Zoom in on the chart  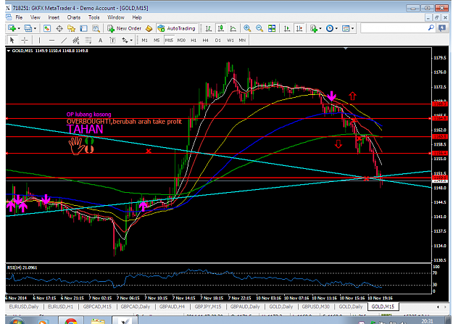click(247, 28)
